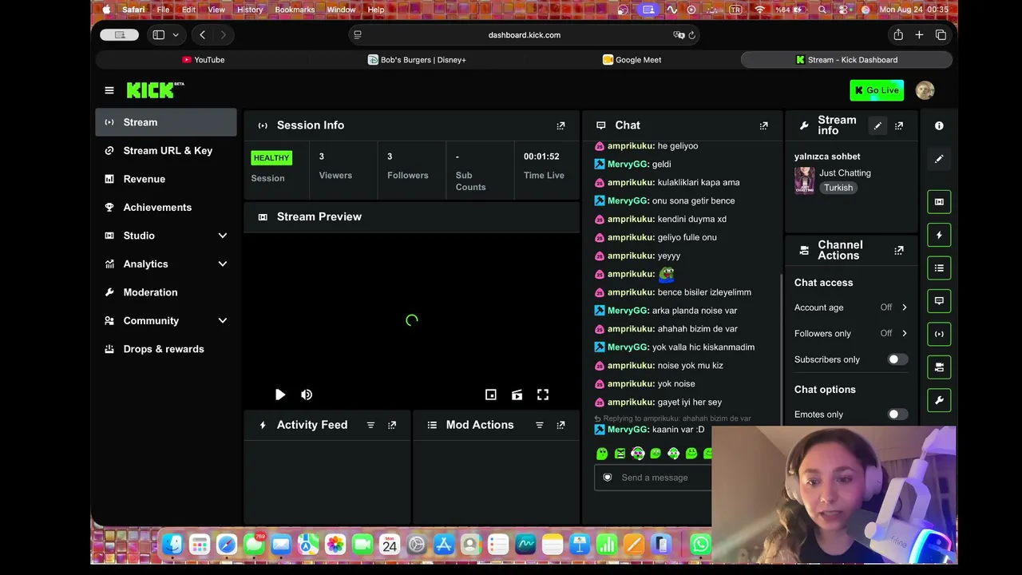Click the info icon in right rail

pos(939,125)
